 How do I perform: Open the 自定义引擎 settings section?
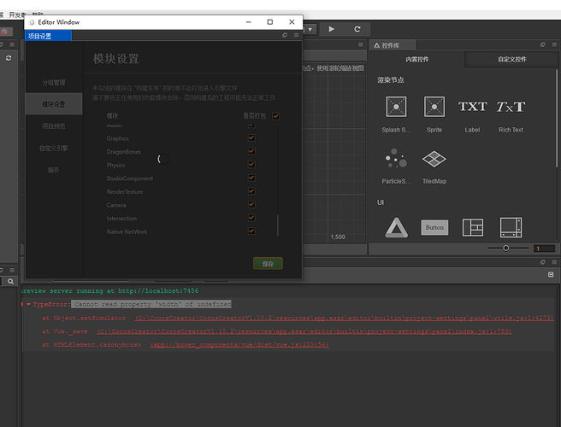pos(54,148)
